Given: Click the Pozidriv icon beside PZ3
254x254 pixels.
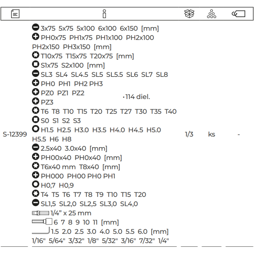Looking at the screenshot, I should pos(36,102).
